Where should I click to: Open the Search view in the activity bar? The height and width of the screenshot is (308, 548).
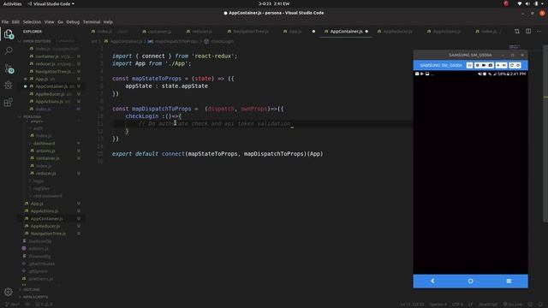(9, 51)
